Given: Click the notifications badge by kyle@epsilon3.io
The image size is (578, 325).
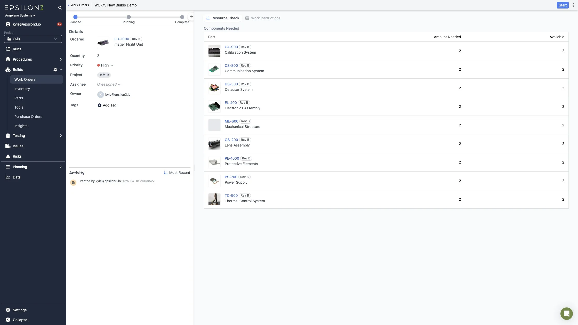Looking at the screenshot, I should [x=59, y=24].
